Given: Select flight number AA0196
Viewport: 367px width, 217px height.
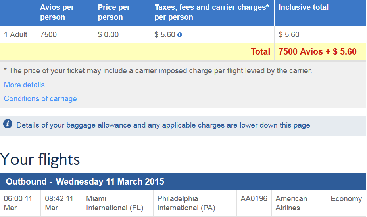Looking at the screenshot, I should [254, 198].
